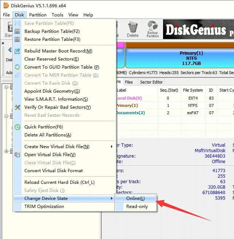234x239 pixels.
Task: Collapse the first disk tree node
Action: click(6, 87)
